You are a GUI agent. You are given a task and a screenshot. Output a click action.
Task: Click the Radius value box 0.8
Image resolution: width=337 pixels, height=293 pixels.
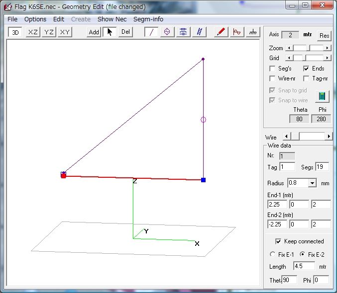pos(298,183)
